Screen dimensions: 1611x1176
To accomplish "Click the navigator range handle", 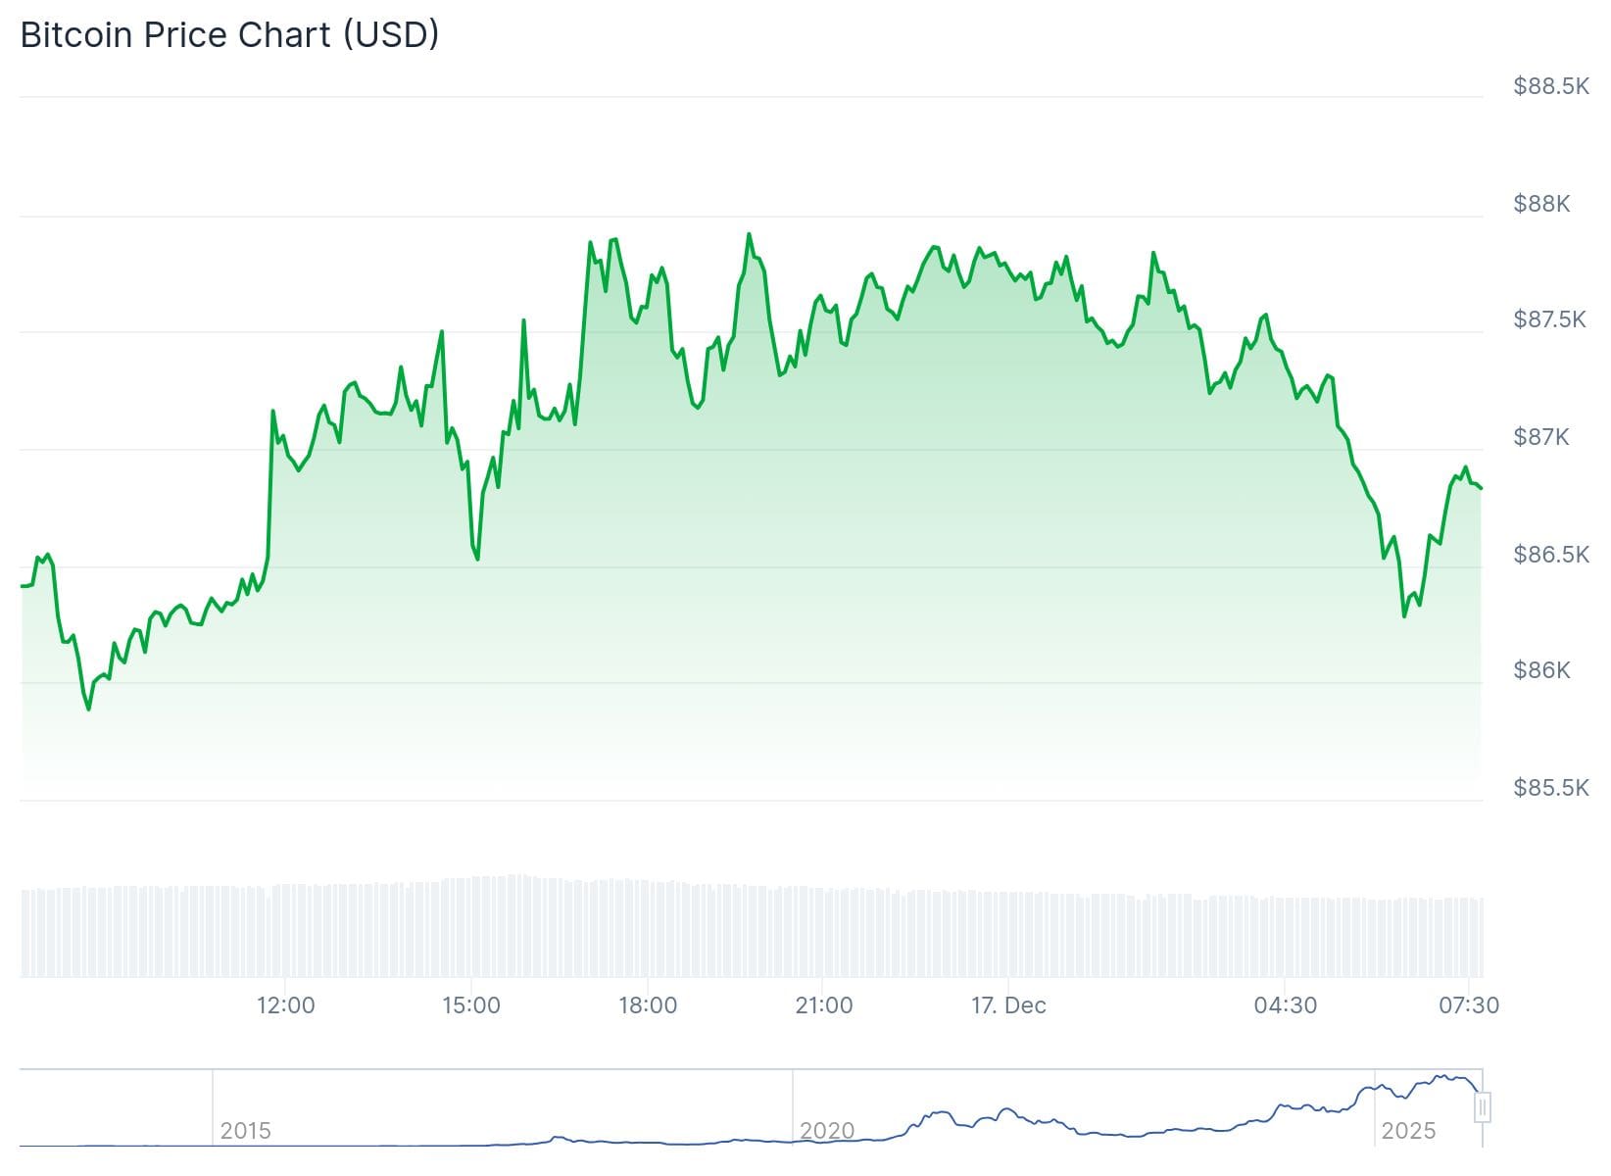I will coord(1483,1107).
